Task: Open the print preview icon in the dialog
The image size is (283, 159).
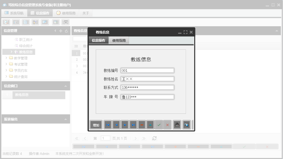Action: pos(186,125)
